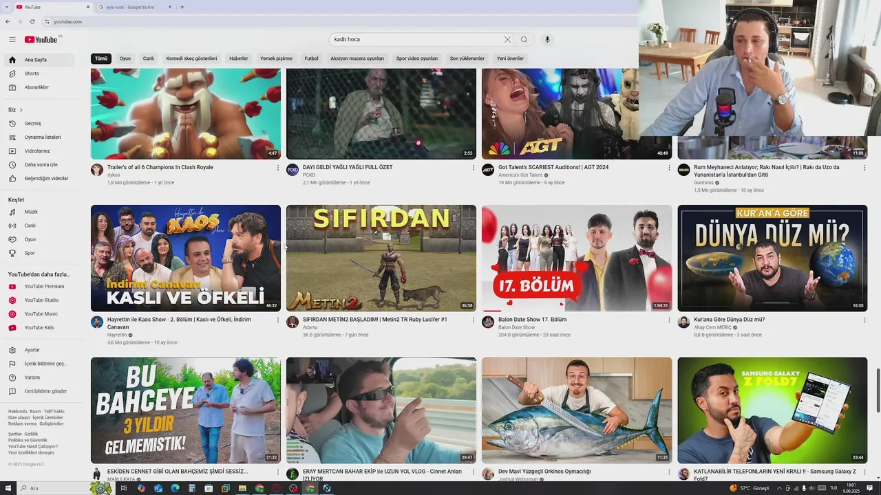Screen dimensions: 881x495
Task: Open YouTube Premium
Action: pos(39,286)
